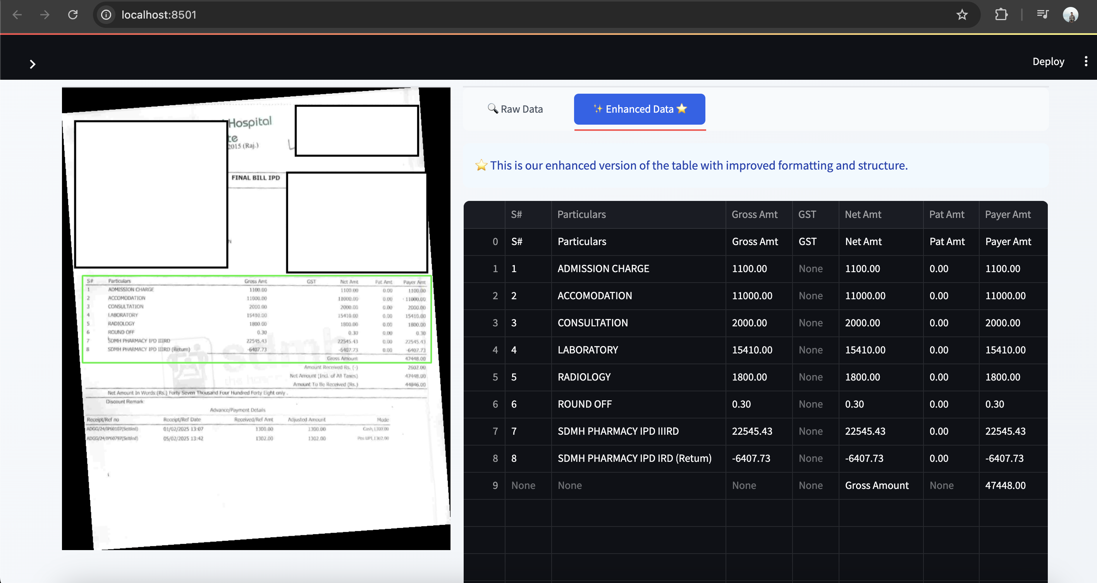1097x583 pixels.
Task: Click the localhost:8501 address bar
Action: [x=511, y=15]
